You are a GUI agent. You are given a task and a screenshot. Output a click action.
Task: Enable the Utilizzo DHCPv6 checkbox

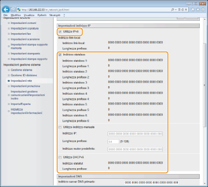pos(60,157)
